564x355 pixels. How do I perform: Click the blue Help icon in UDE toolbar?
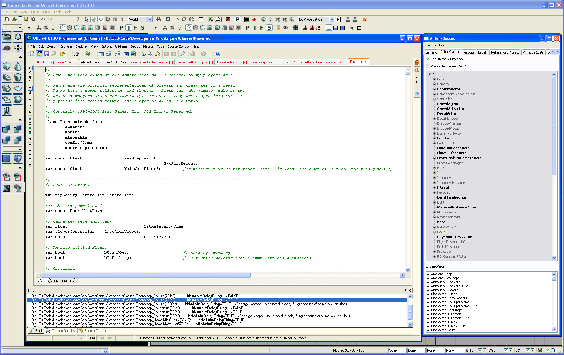[217, 54]
